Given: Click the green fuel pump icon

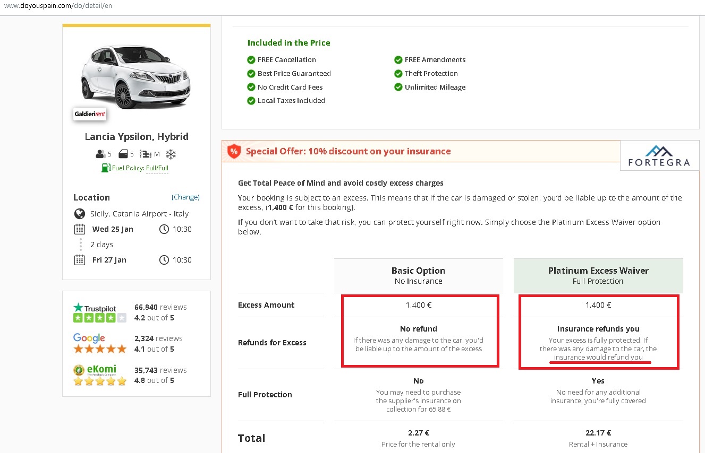Looking at the screenshot, I should (x=106, y=168).
